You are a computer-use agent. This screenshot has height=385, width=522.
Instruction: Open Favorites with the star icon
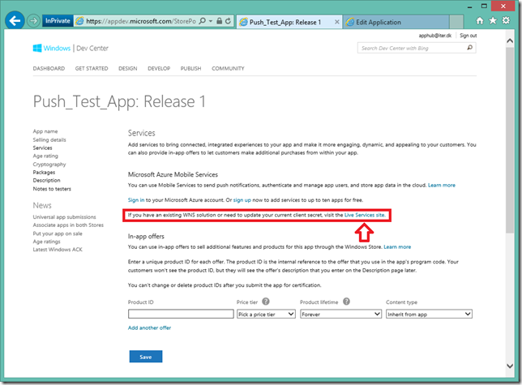click(493, 20)
